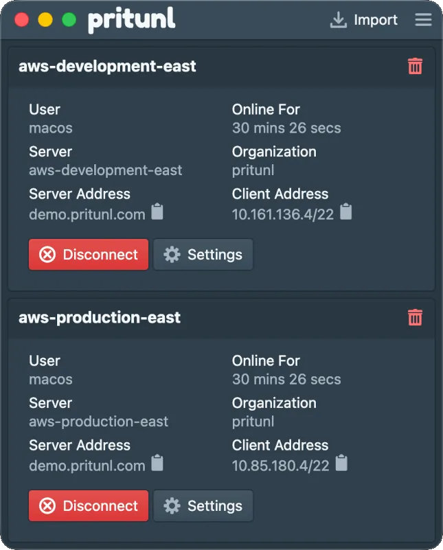This screenshot has width=443, height=550.
Task: Click the trash icon for aws-development-east
Action: coord(415,67)
